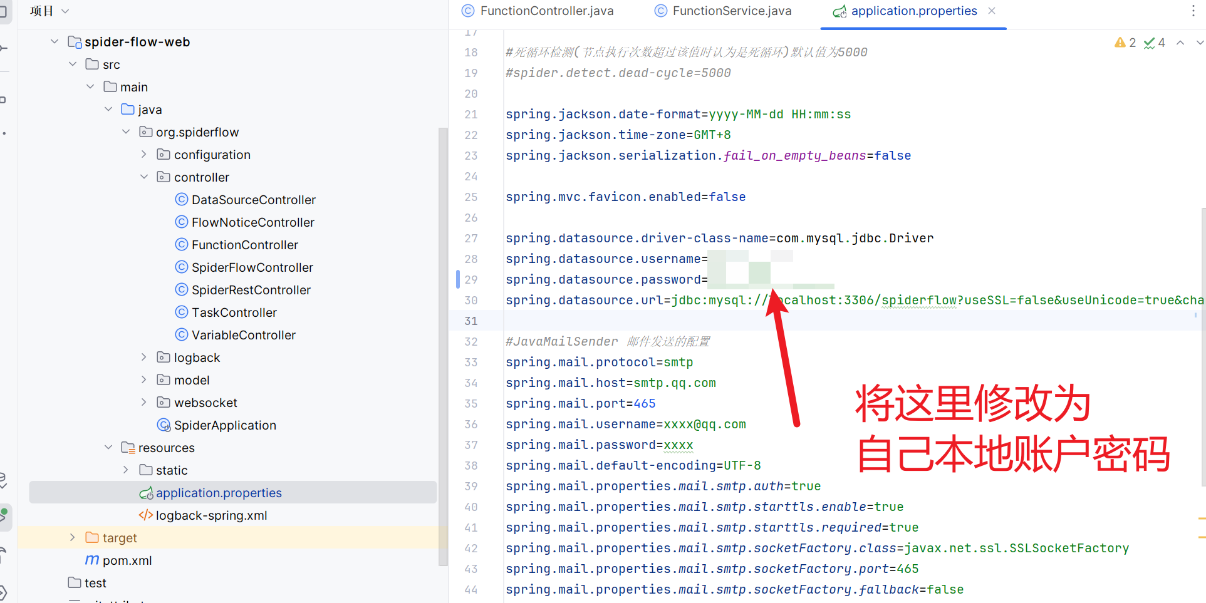Go to previous highlighted error arrow
Image resolution: width=1206 pixels, height=603 pixels.
1180,43
